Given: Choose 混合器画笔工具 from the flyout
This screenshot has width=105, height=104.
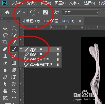Looking at the screenshot, I should pyautogui.click(x=40, y=65).
